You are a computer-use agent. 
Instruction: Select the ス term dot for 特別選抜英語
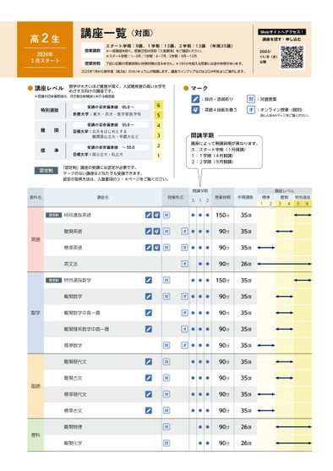(193, 215)
